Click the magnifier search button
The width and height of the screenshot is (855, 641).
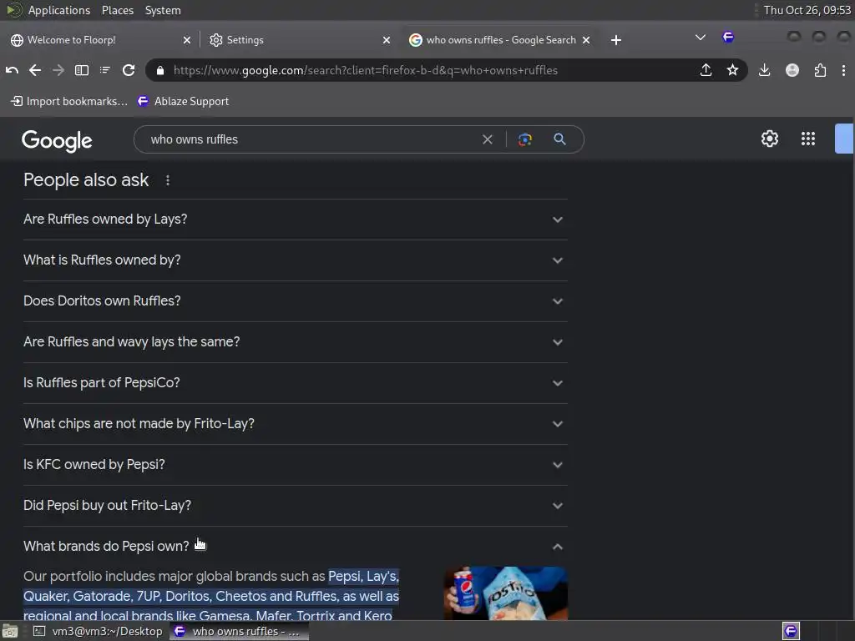point(560,139)
